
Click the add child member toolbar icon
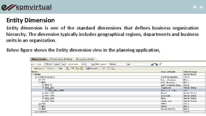point(68,68)
